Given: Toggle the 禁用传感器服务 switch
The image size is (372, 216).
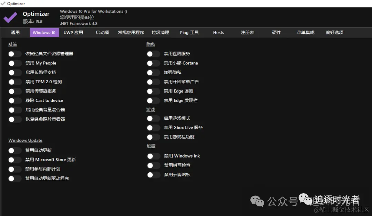Looking at the screenshot, I should click(15, 91).
